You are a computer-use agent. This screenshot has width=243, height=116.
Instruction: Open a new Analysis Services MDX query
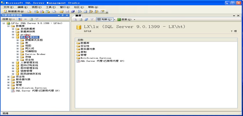[36, 12]
